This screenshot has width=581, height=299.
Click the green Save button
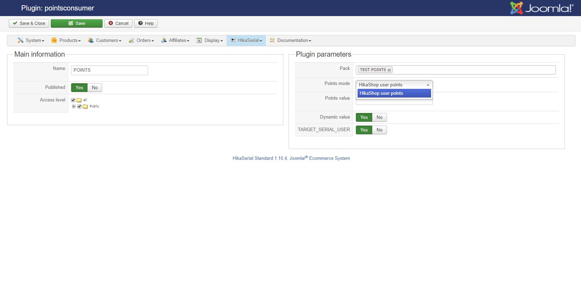[77, 23]
